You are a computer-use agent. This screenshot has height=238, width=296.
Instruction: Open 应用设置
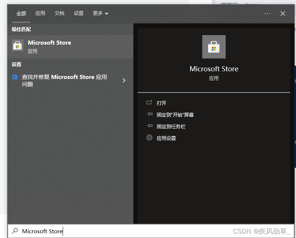(x=166, y=138)
